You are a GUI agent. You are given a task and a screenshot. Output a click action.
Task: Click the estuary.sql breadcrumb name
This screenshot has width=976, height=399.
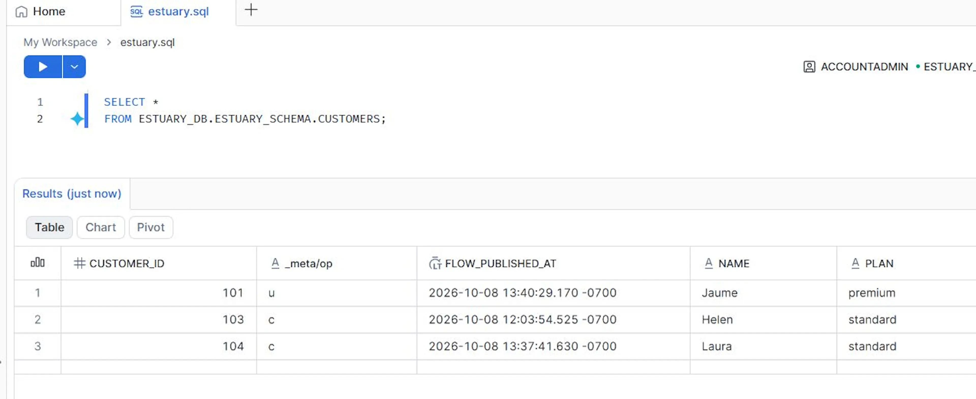147,42
